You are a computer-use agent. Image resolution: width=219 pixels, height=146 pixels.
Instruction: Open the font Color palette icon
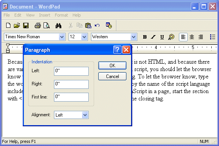click(171, 37)
